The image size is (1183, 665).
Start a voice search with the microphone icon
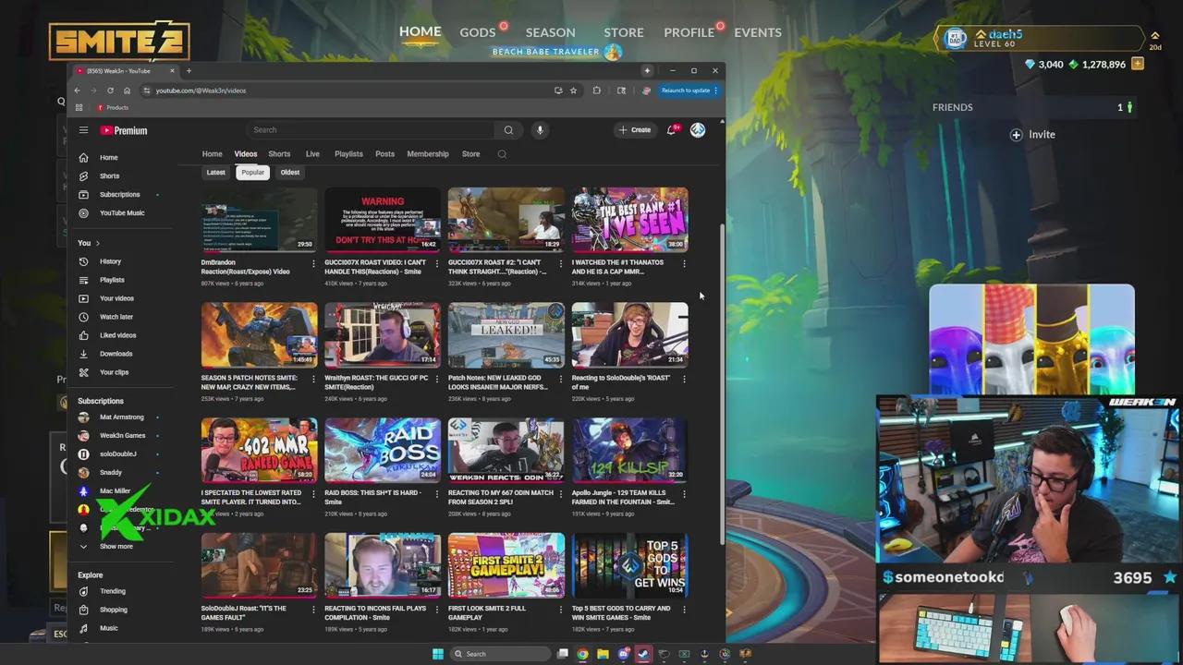click(x=540, y=129)
